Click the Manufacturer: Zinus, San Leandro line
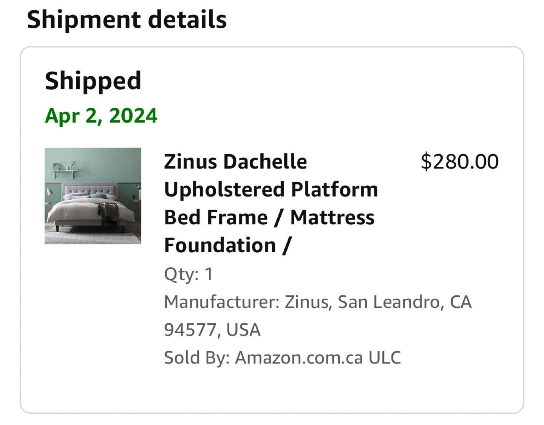 pyautogui.click(x=318, y=302)
